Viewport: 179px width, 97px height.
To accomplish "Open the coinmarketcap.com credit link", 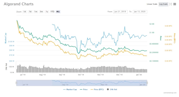I will click(170, 93).
